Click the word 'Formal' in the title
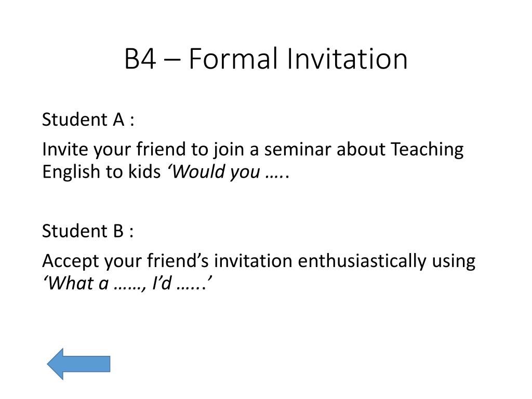The width and height of the screenshot is (532, 399). [233, 59]
